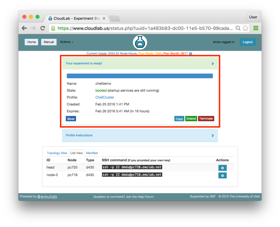The width and height of the screenshot is (280, 227).
Task: Click the blue experiment progress bar
Action: pyautogui.click(x=139, y=76)
